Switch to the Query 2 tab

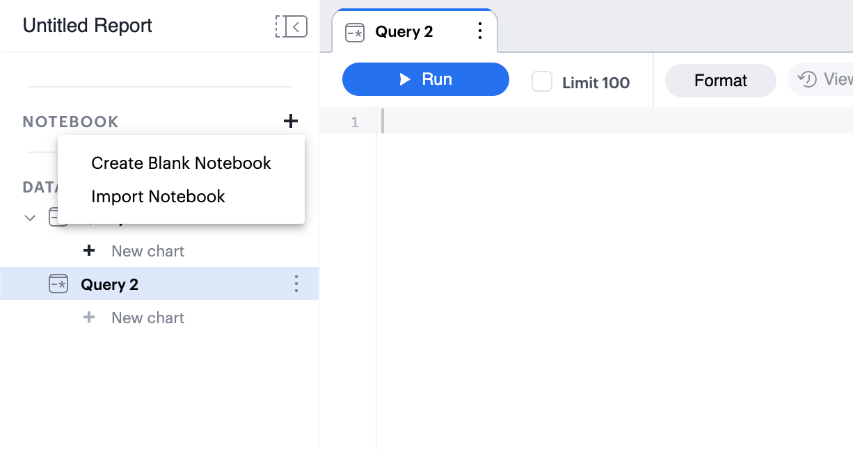[x=404, y=32]
